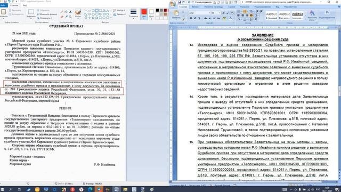Select Цвет 2 white swatch in Paint
The height and width of the screenshot is (192, 341).
151,14
